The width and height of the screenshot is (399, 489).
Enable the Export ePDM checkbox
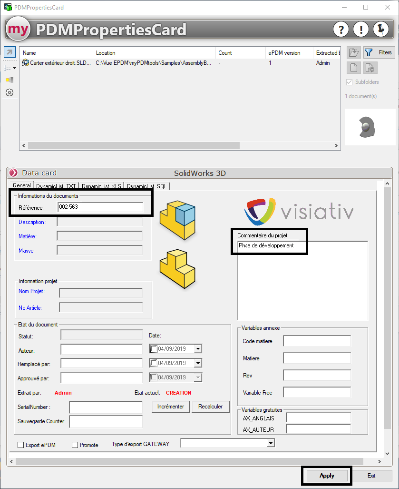[20, 445]
